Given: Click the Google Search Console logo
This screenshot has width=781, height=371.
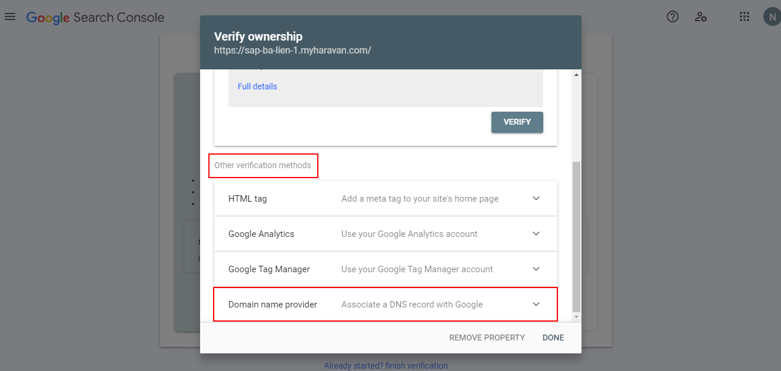Looking at the screenshot, I should (x=95, y=17).
